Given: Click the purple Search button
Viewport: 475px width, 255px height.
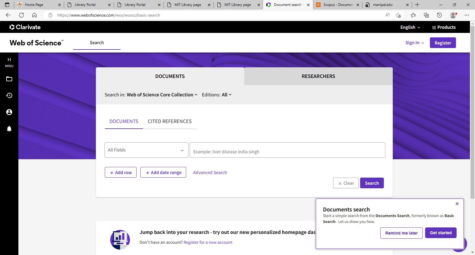Looking at the screenshot, I should point(372,183).
